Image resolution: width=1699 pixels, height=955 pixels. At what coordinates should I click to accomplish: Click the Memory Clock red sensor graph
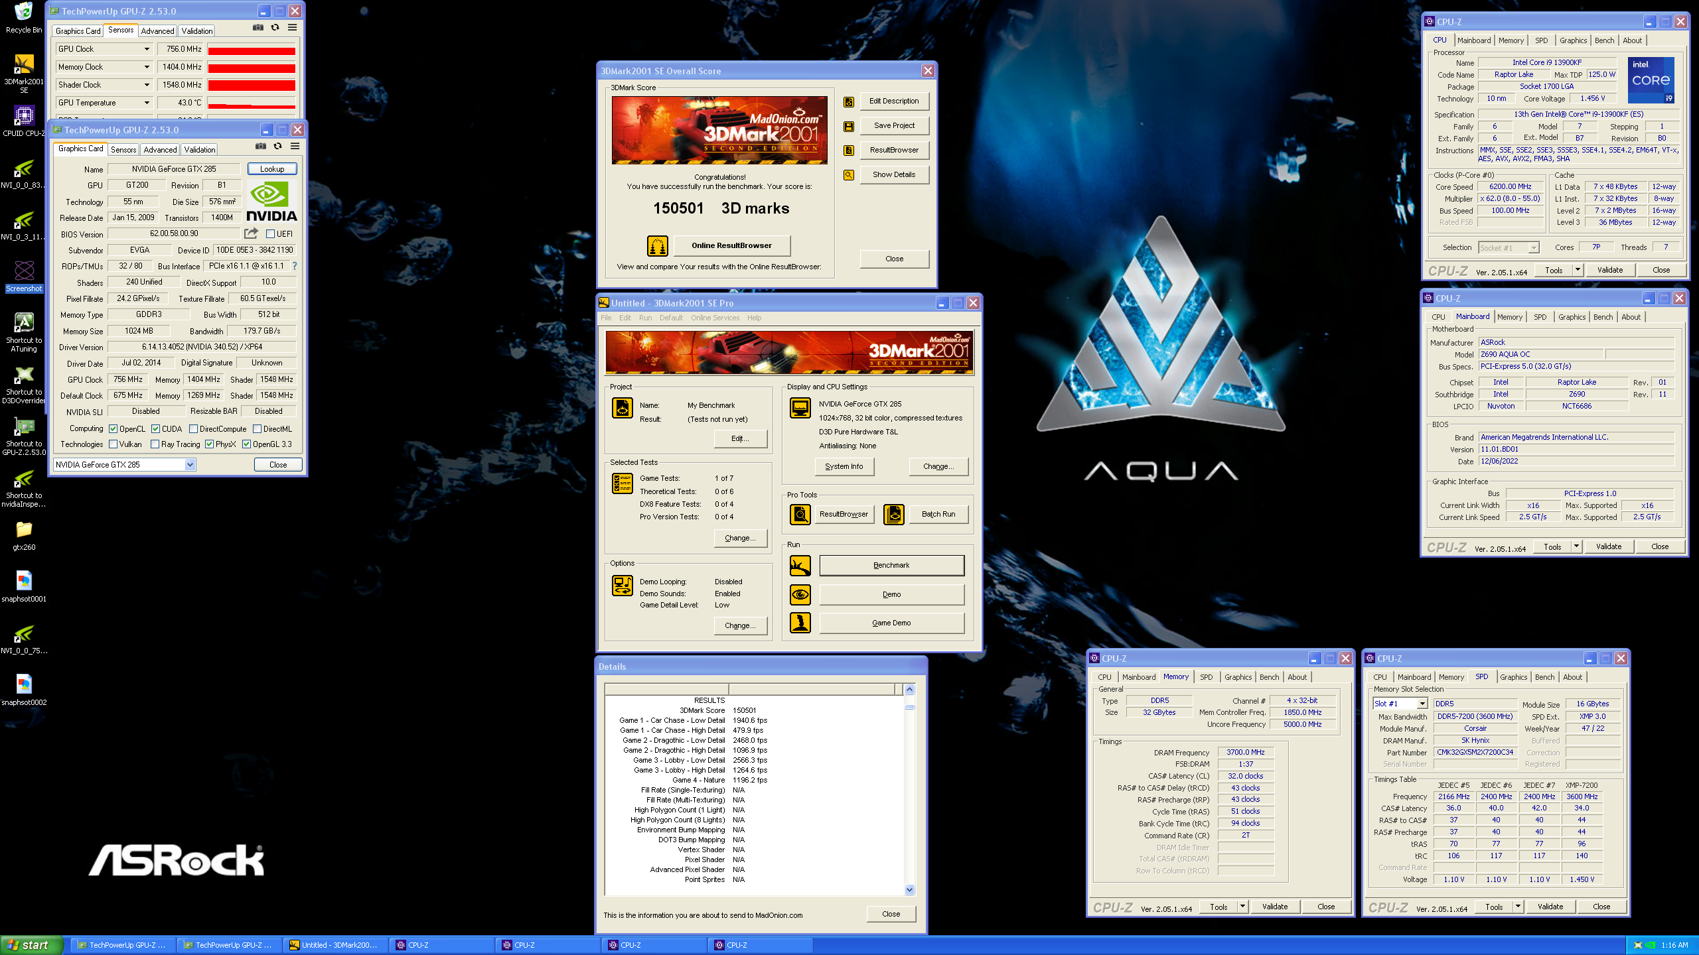click(x=252, y=68)
